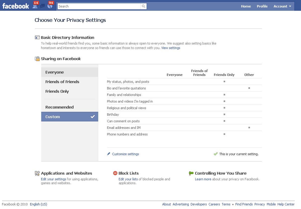Select the Friends Only marker for Birthday

click(224, 115)
